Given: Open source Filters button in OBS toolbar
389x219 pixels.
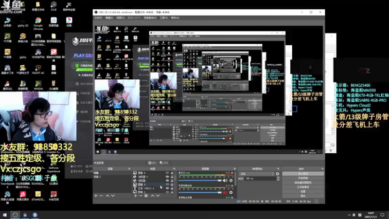Looking at the screenshot, I should 164,163.
